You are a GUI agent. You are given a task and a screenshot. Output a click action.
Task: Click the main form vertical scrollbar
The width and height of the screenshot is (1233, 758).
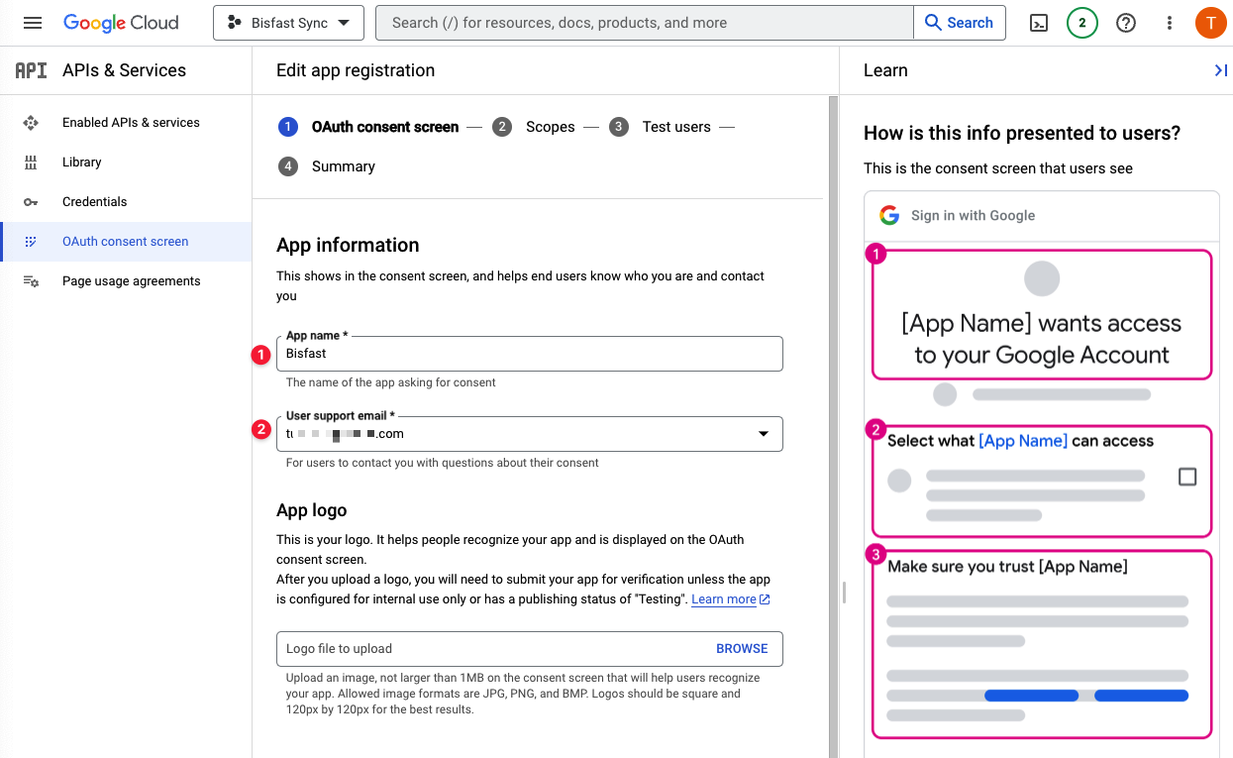point(833,426)
